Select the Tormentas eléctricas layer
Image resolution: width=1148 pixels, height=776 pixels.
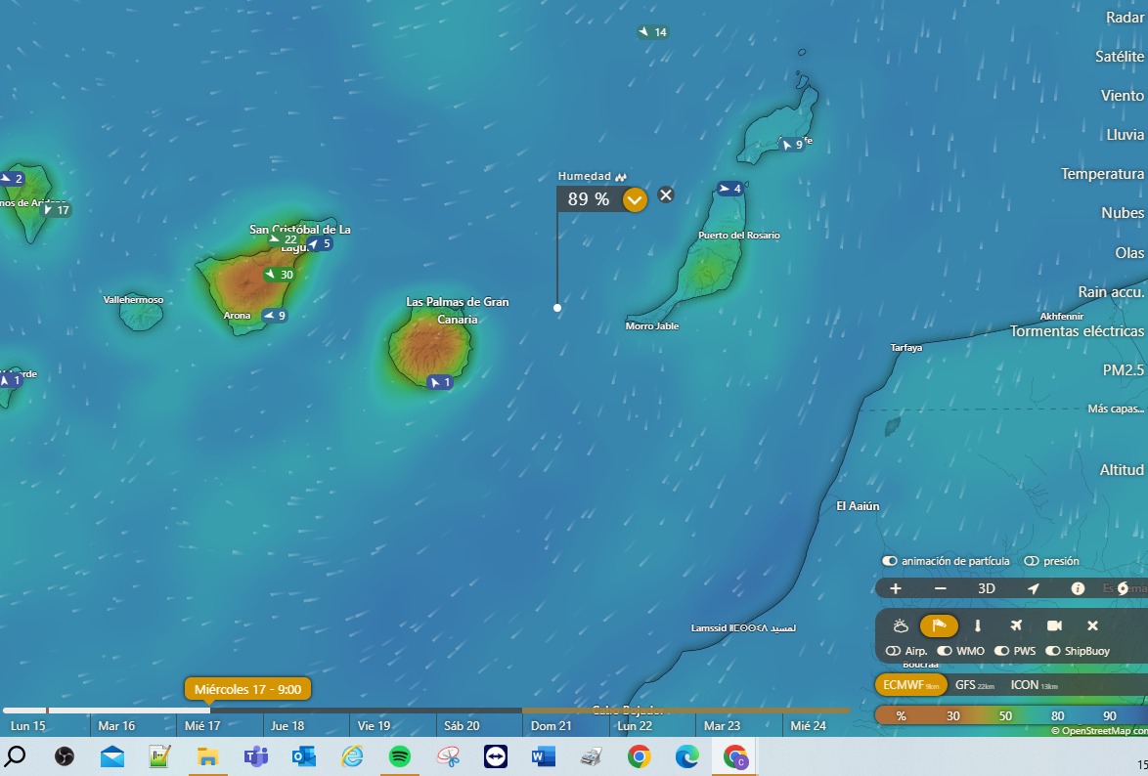click(1077, 331)
